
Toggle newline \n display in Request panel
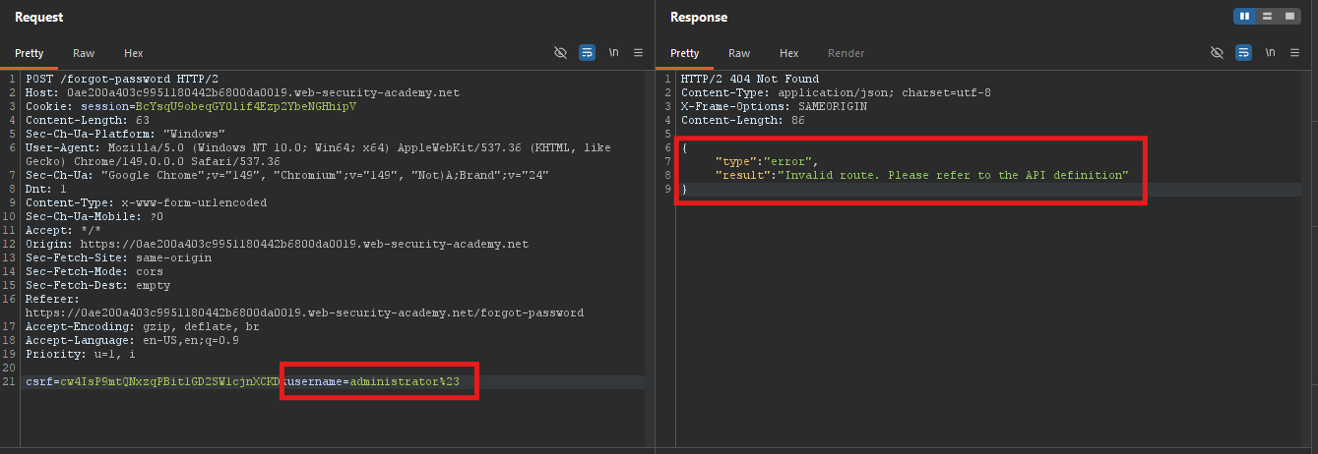[614, 53]
